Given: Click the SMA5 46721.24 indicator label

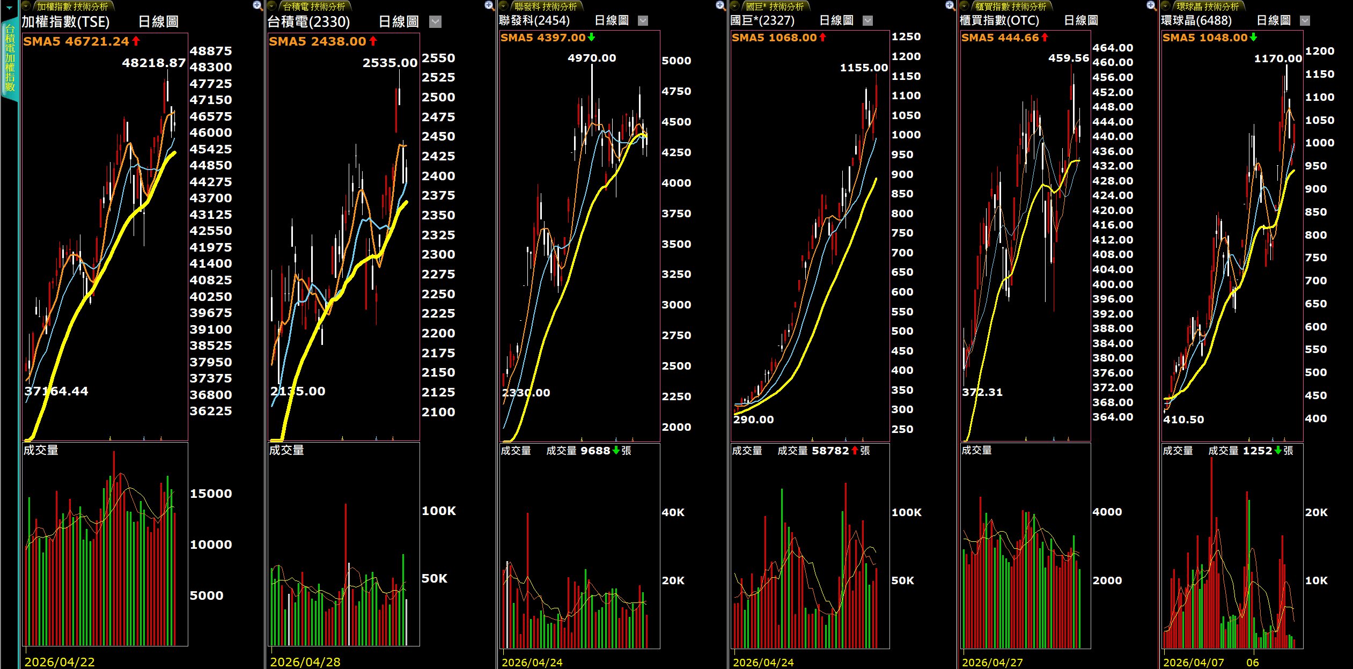Looking at the screenshot, I should tap(82, 41).
